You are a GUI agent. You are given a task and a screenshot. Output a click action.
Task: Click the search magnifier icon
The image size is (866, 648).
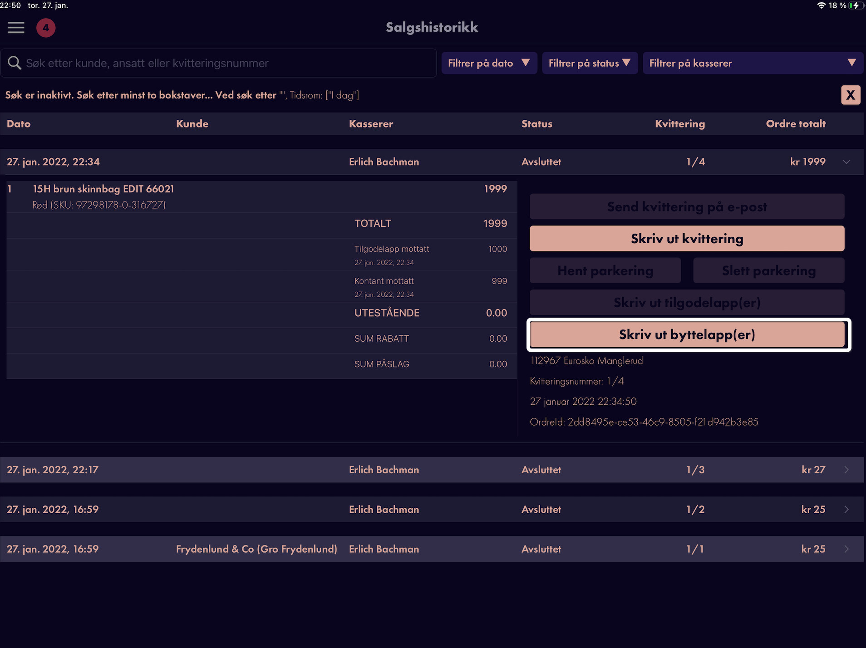(x=15, y=63)
